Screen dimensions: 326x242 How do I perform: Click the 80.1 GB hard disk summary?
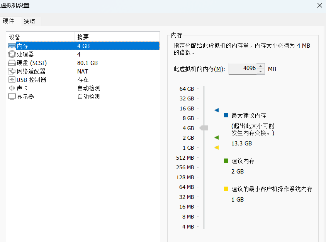88,63
